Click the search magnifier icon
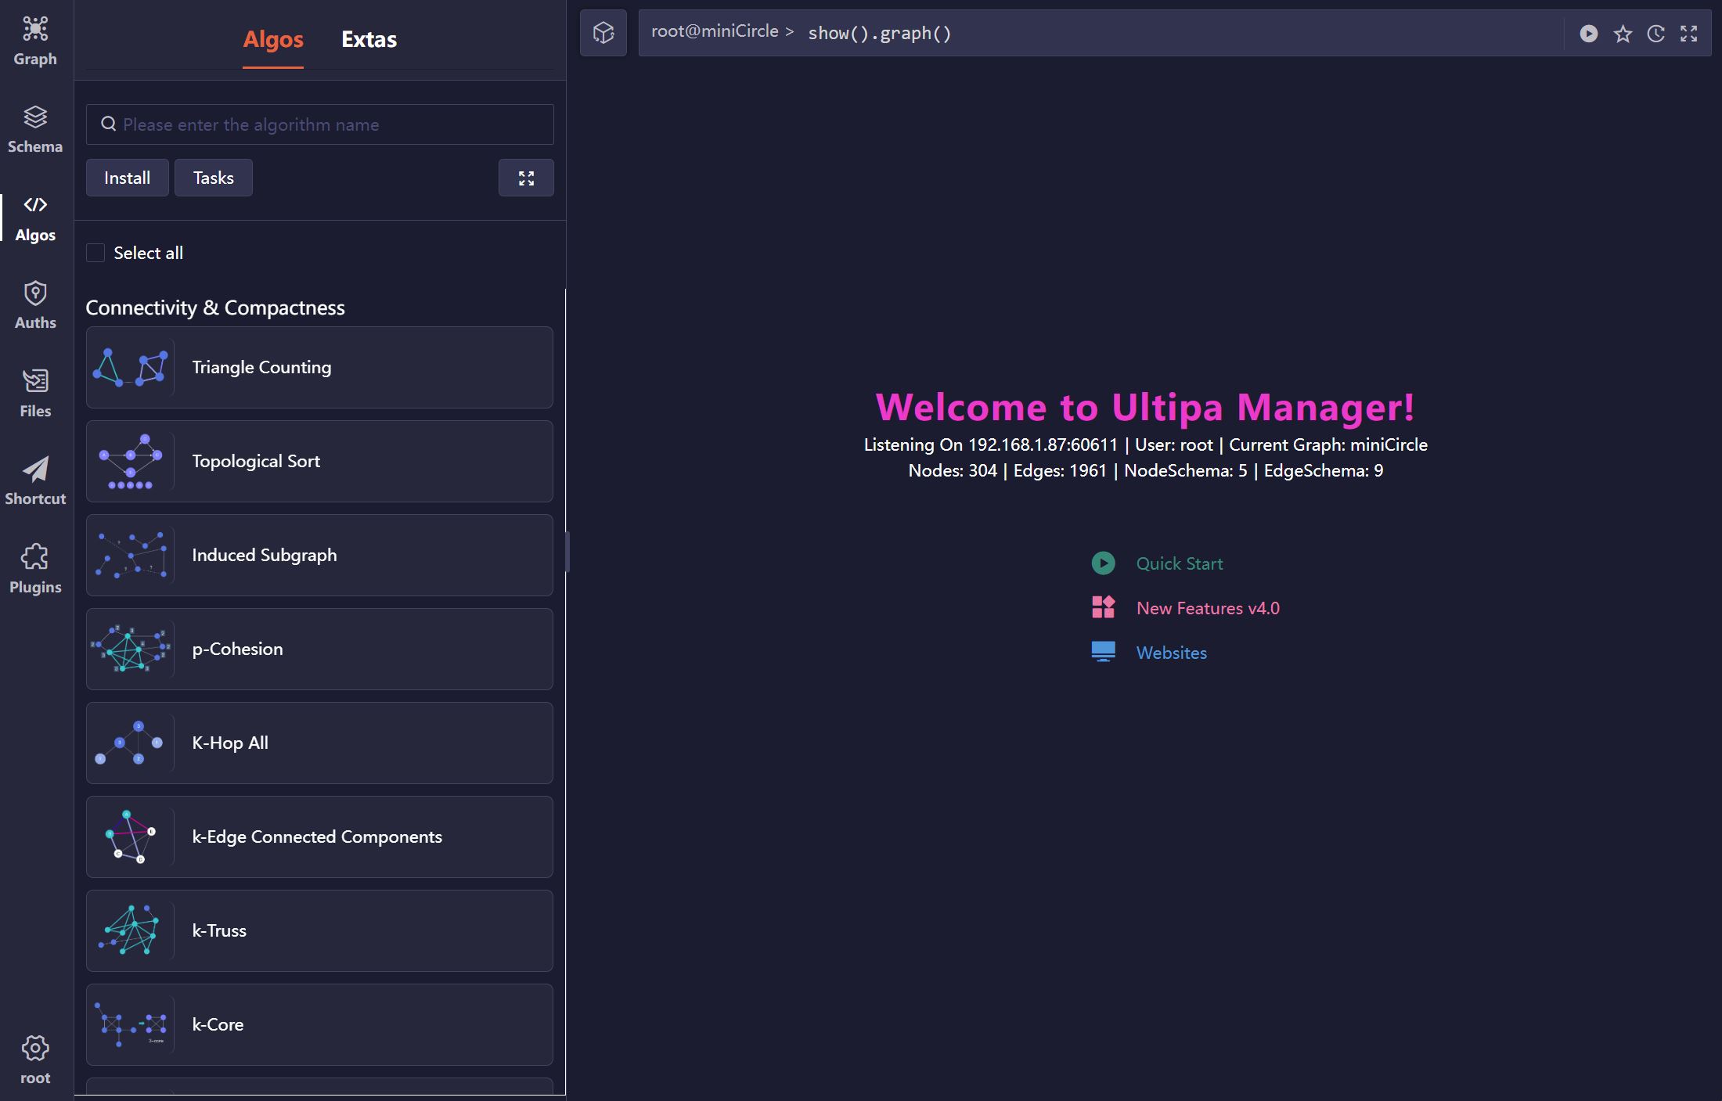The height and width of the screenshot is (1101, 1722). [x=109, y=124]
